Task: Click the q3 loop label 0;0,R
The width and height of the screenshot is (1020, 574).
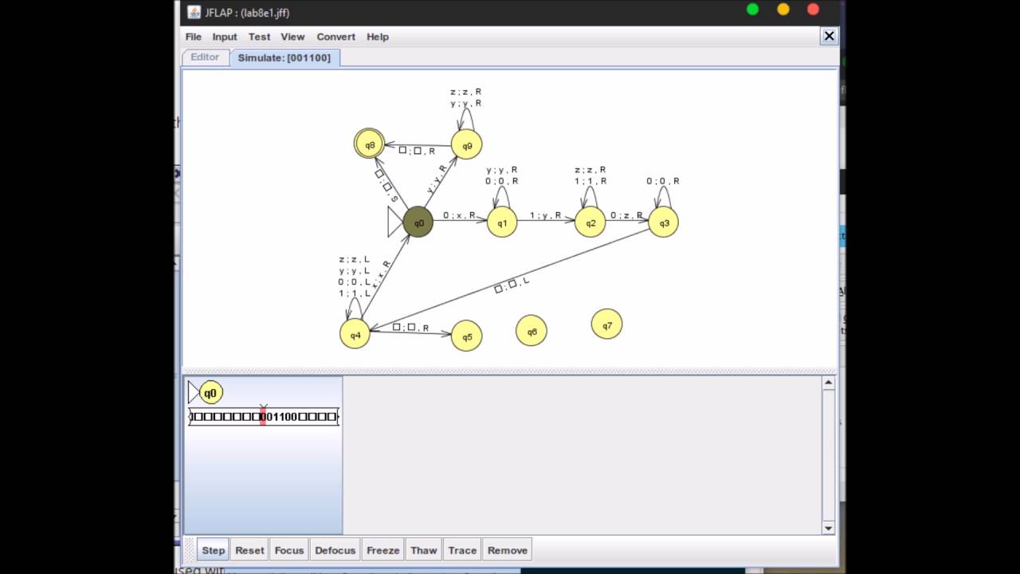Action: click(x=663, y=181)
